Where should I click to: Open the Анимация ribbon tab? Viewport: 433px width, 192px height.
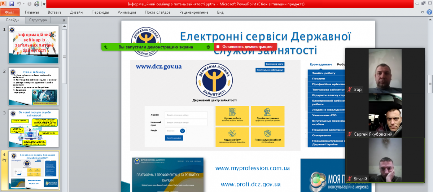(x=127, y=12)
